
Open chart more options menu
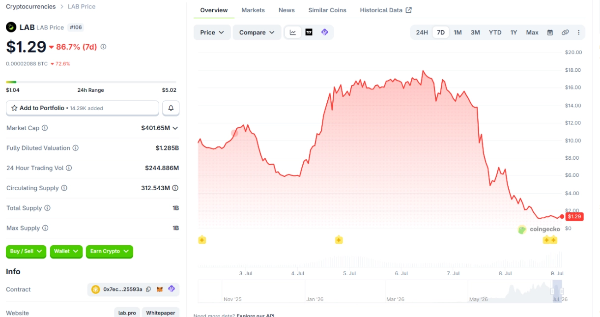tap(579, 32)
